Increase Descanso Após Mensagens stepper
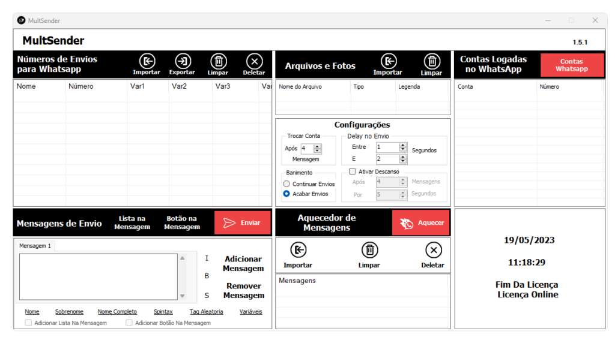The width and height of the screenshot is (615, 340). [403, 180]
